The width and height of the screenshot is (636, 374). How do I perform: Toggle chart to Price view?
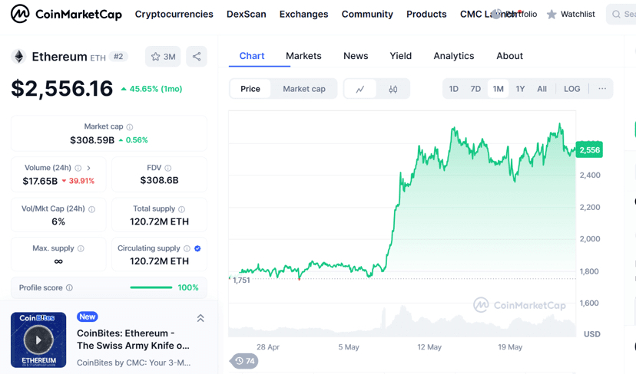tap(250, 89)
